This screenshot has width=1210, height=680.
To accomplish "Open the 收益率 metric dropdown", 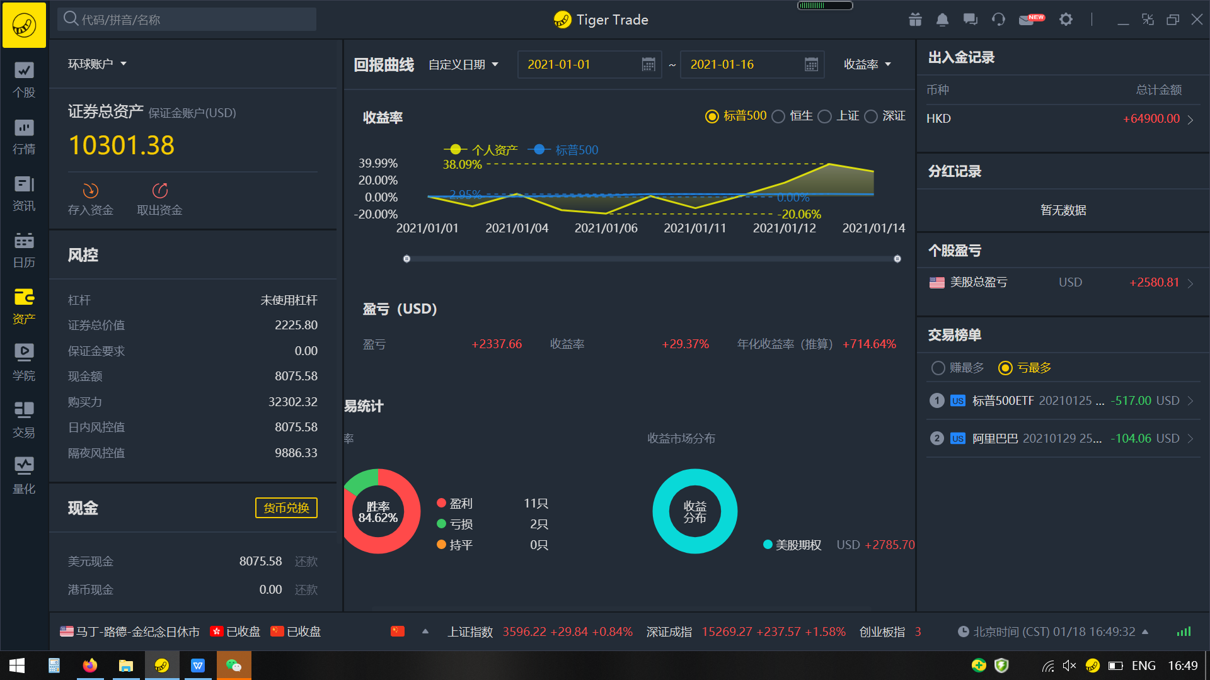I will click(x=868, y=64).
